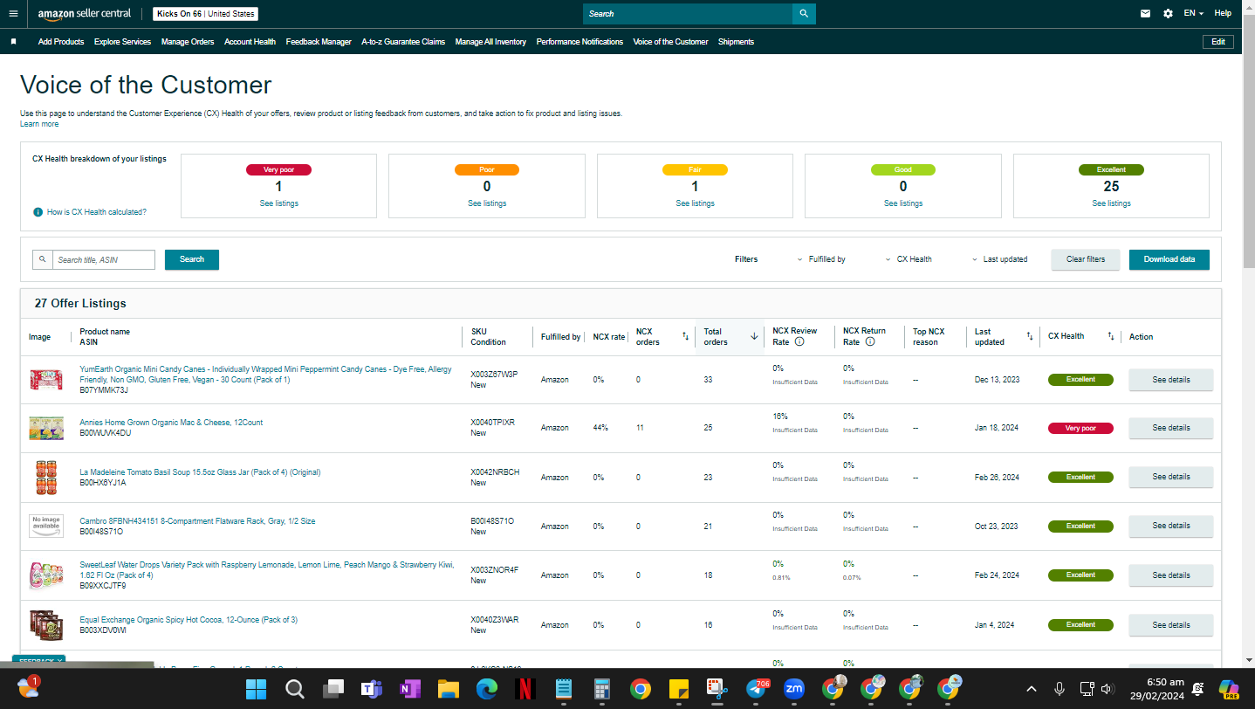Open Zoom from taskbar
Image resolution: width=1255 pixels, height=709 pixels.
pos(794,689)
